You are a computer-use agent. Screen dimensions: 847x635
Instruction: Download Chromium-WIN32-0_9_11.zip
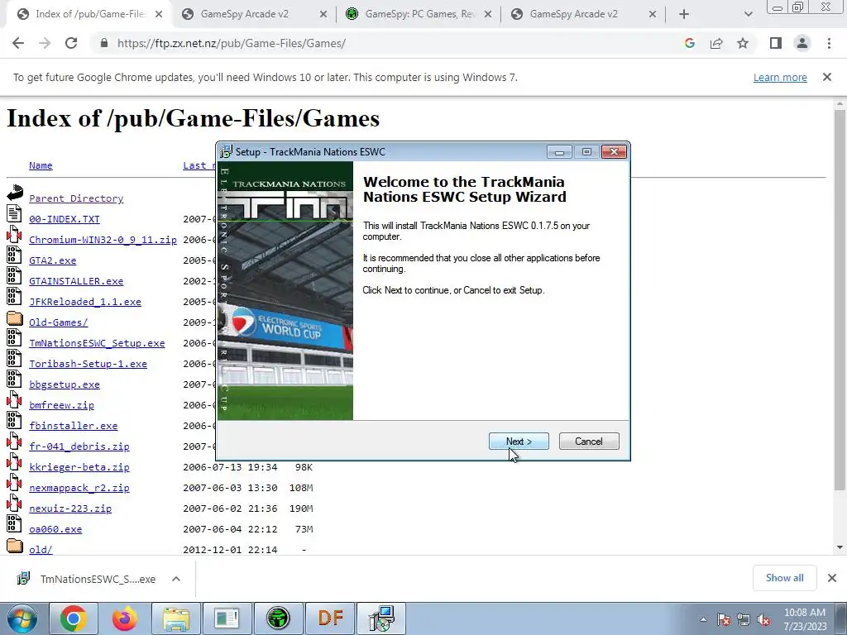[103, 239]
